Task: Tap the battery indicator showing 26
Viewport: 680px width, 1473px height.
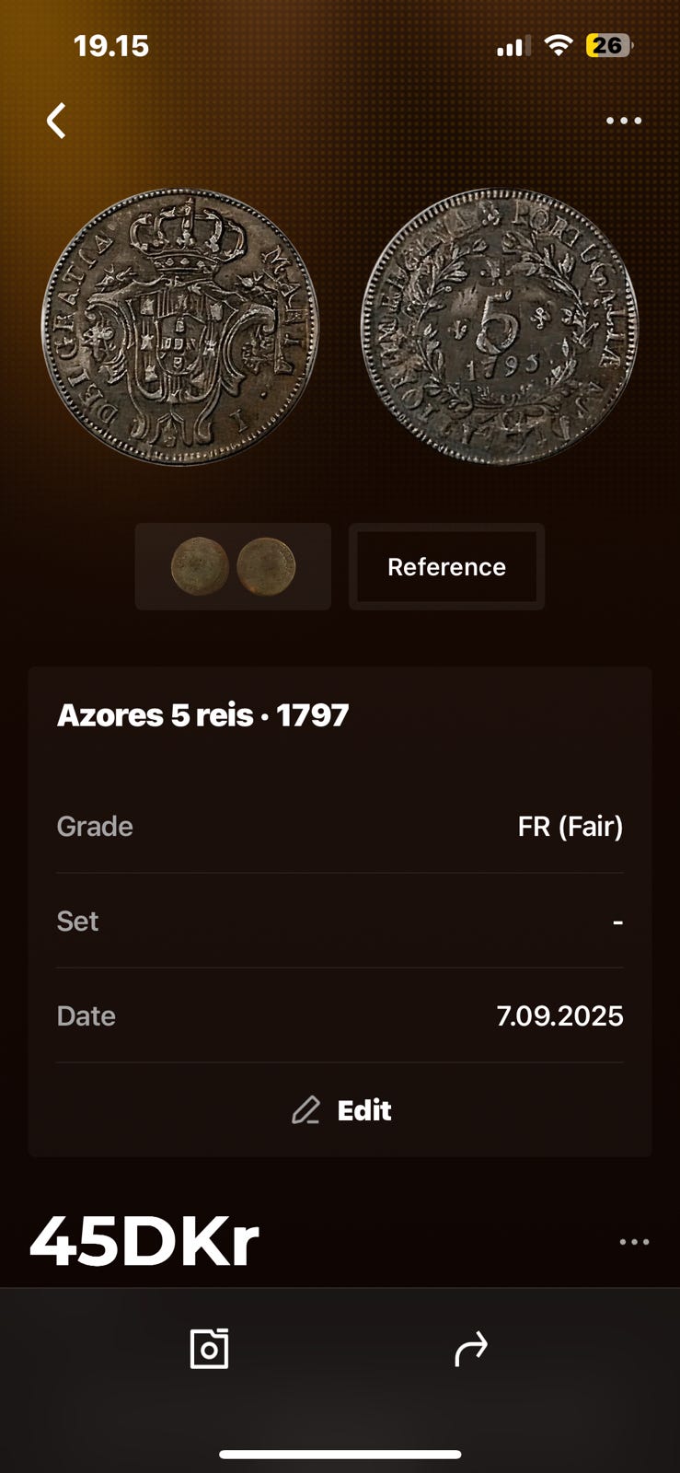Action: [608, 45]
